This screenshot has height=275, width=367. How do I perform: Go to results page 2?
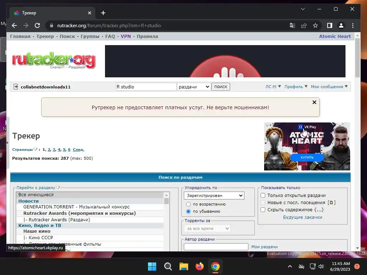(x=49, y=149)
